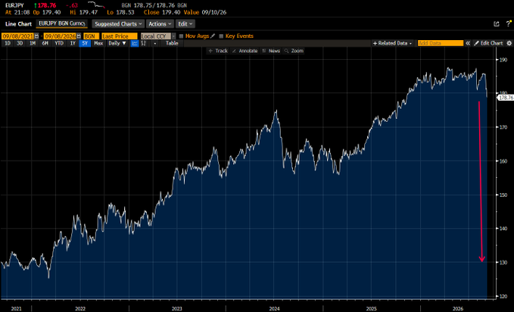Click the export/share icon at top right
514x312 pixels.
point(497,24)
